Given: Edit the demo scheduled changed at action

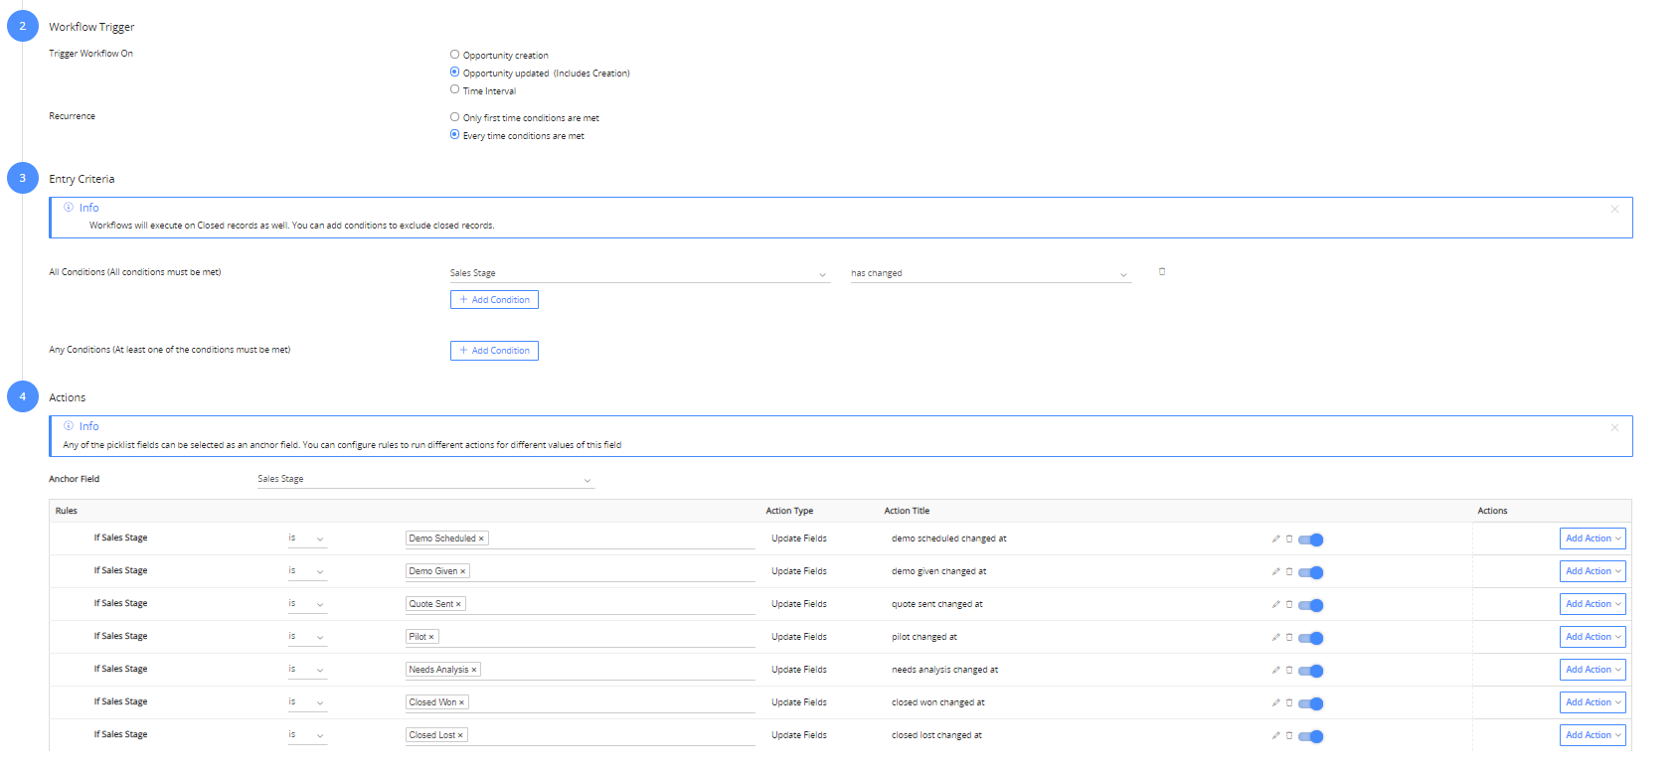Looking at the screenshot, I should [x=1275, y=540].
